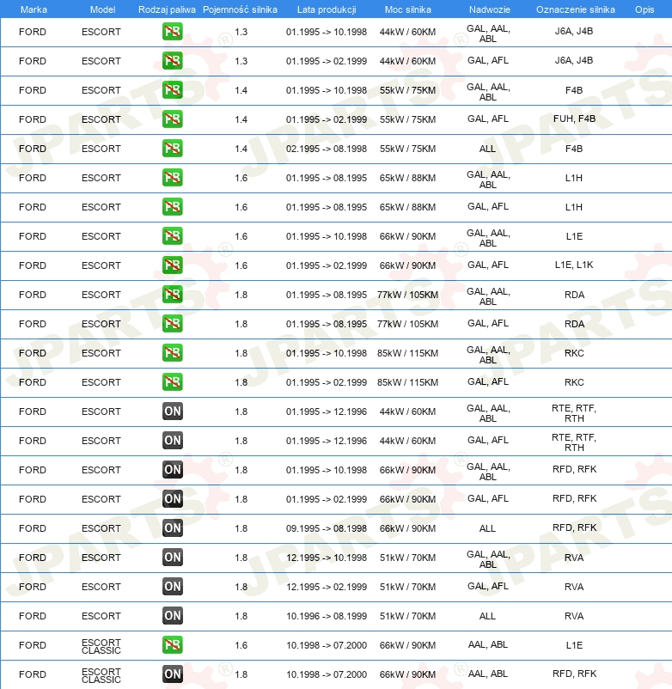Click 77kW / 105KM in the GAL, AFL row

(x=407, y=324)
